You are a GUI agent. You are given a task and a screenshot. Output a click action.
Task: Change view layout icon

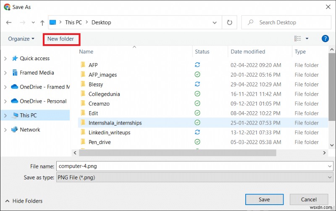tap(298, 38)
